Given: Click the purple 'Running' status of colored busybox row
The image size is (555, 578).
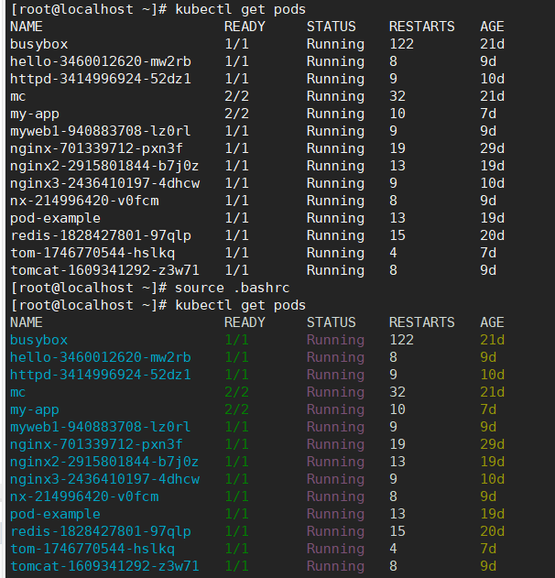Looking at the screenshot, I should pos(336,340).
